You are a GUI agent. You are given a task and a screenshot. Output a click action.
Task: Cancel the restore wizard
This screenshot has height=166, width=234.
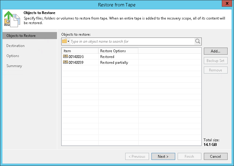[216, 157]
